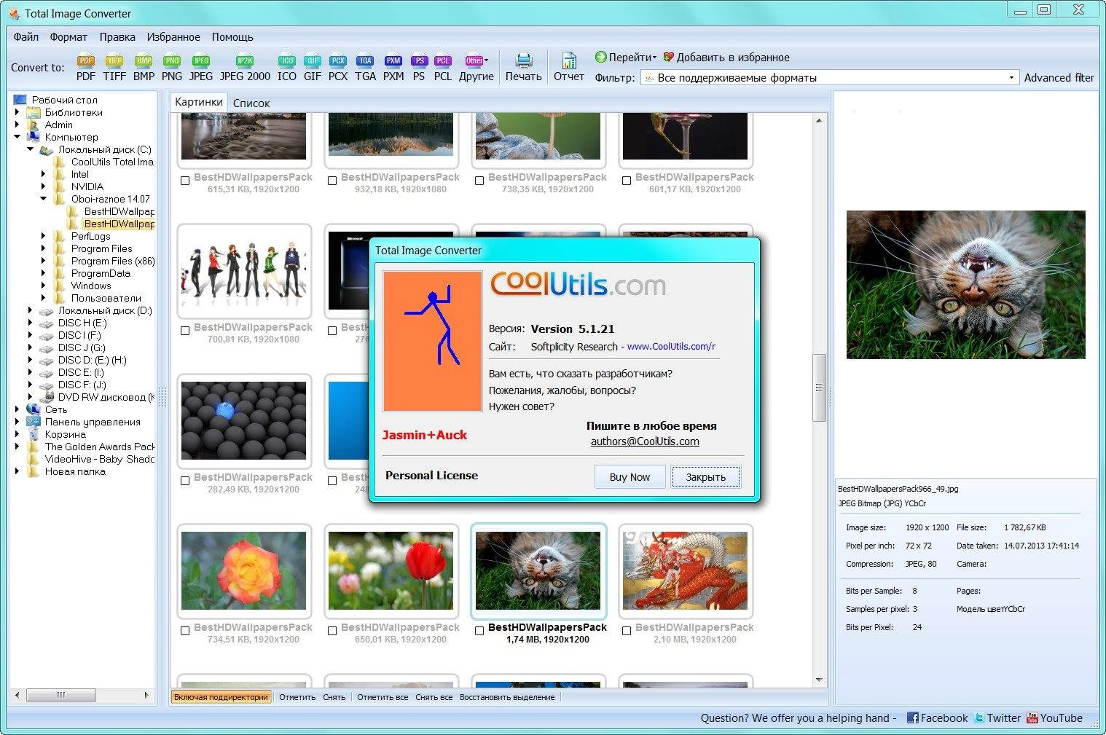Click Закрыть in the About dialog
The image size is (1106, 735).
point(706,477)
